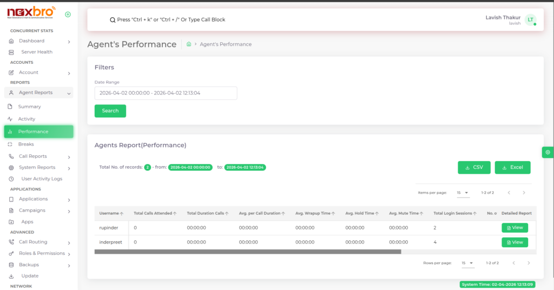
Task: Toggle sort on Avg. Hold Time column
Action: tap(377, 214)
